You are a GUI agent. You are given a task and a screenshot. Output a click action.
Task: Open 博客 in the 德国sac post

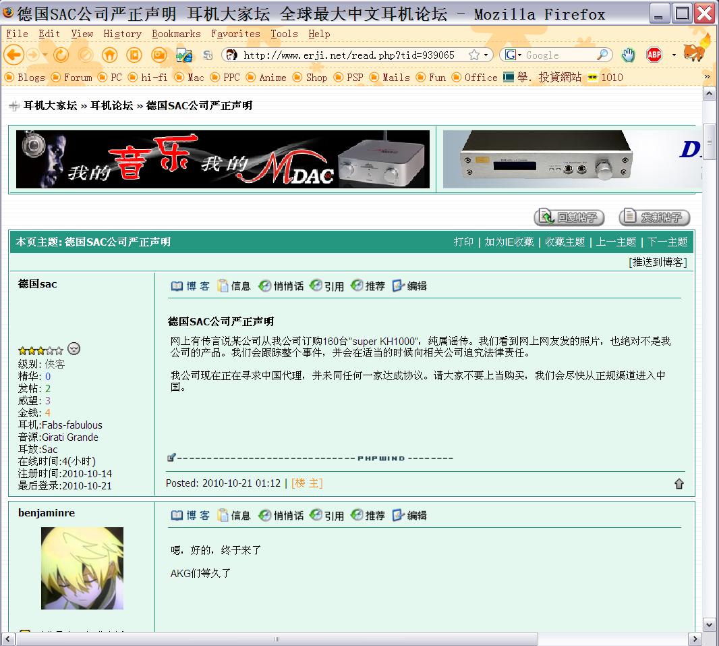190,286
